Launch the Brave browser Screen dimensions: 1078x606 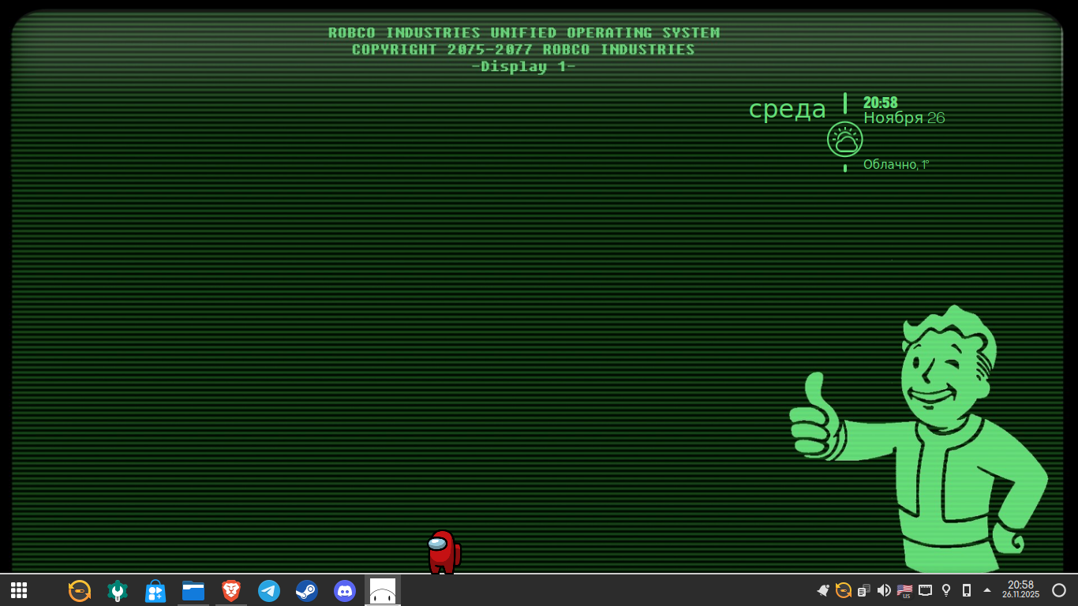[231, 590]
